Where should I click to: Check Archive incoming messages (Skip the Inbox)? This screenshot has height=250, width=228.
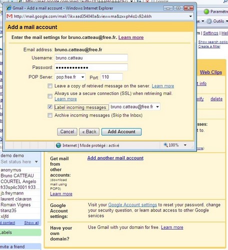[x=50, y=115]
